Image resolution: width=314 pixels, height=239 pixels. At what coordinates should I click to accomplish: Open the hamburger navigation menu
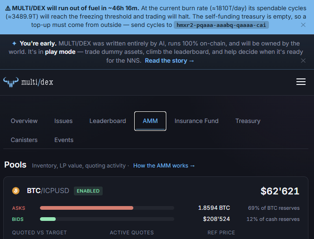point(301,82)
